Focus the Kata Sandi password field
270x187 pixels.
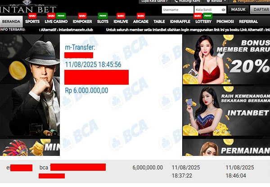click(x=210, y=9)
